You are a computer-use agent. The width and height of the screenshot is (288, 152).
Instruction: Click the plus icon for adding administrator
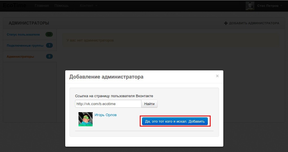[226, 23]
